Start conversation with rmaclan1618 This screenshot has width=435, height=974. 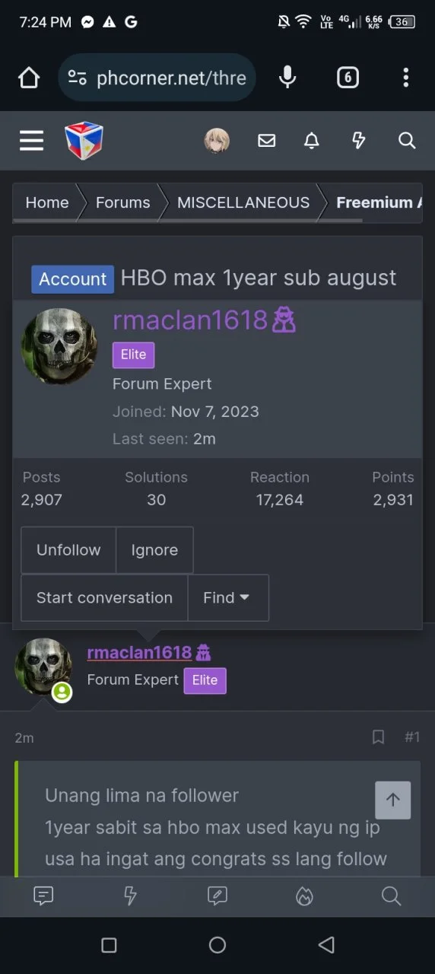click(104, 597)
